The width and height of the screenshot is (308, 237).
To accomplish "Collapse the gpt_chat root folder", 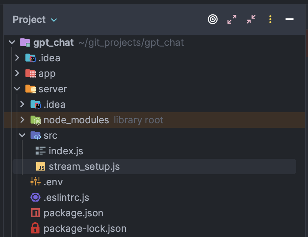I will click(x=12, y=42).
